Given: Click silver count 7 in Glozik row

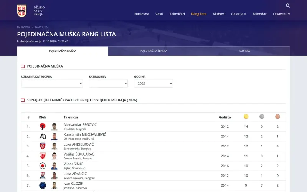Looking at the screenshot, I should pos(262,185).
